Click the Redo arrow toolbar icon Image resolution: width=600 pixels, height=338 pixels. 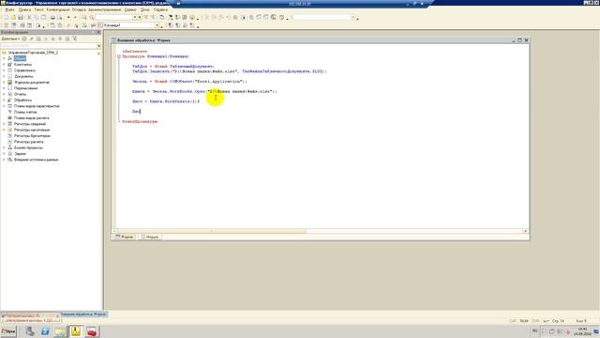click(75, 17)
